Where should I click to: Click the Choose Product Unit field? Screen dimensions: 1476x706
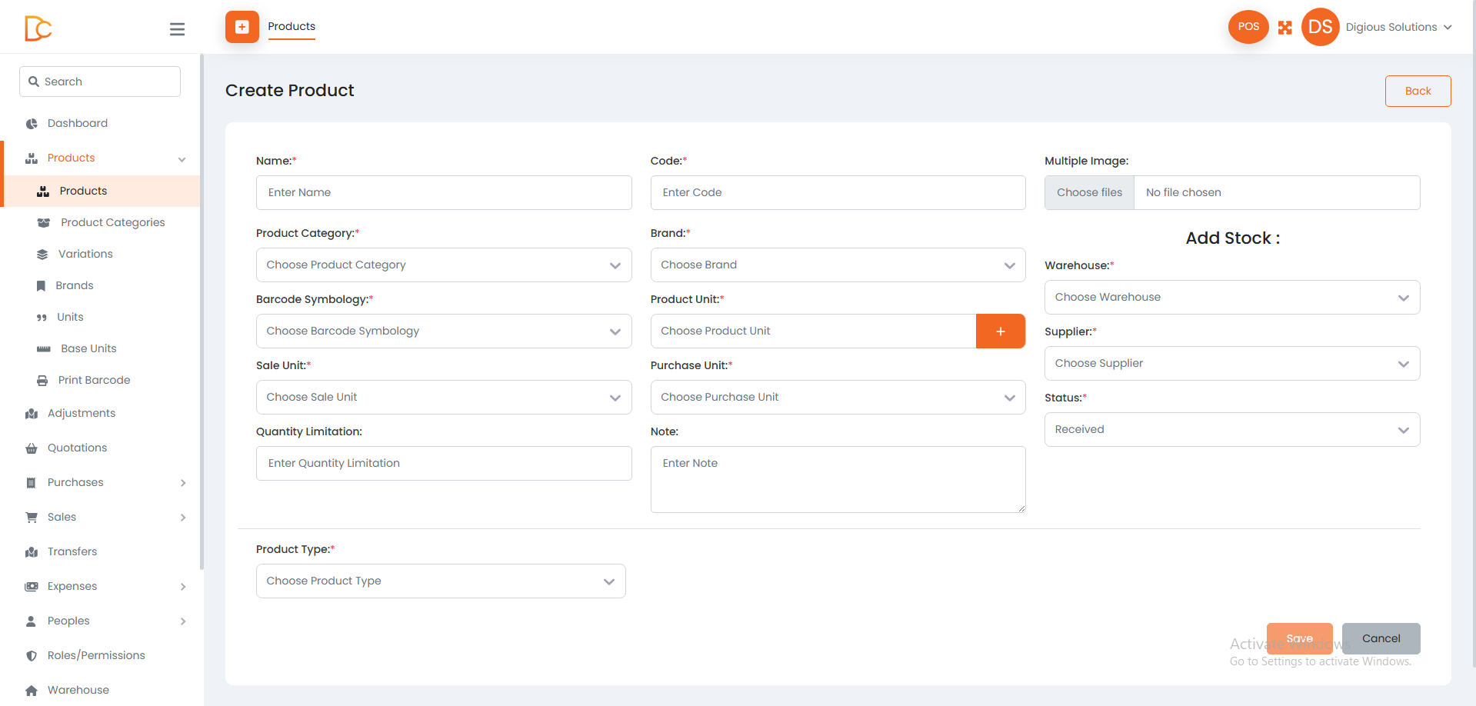pos(813,331)
